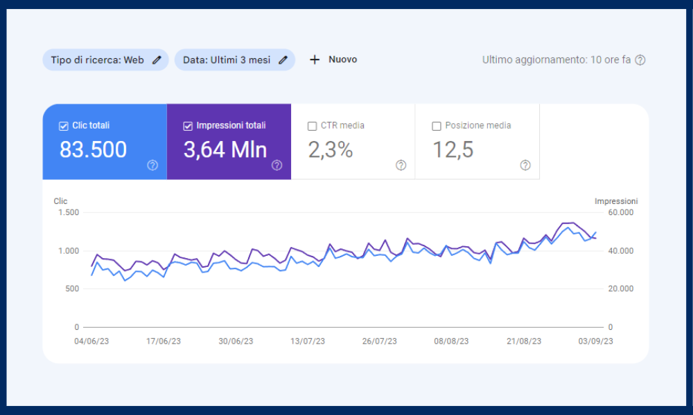Image resolution: width=693 pixels, height=415 pixels.
Task: Enable the Posizione media checkbox
Action: (x=436, y=126)
